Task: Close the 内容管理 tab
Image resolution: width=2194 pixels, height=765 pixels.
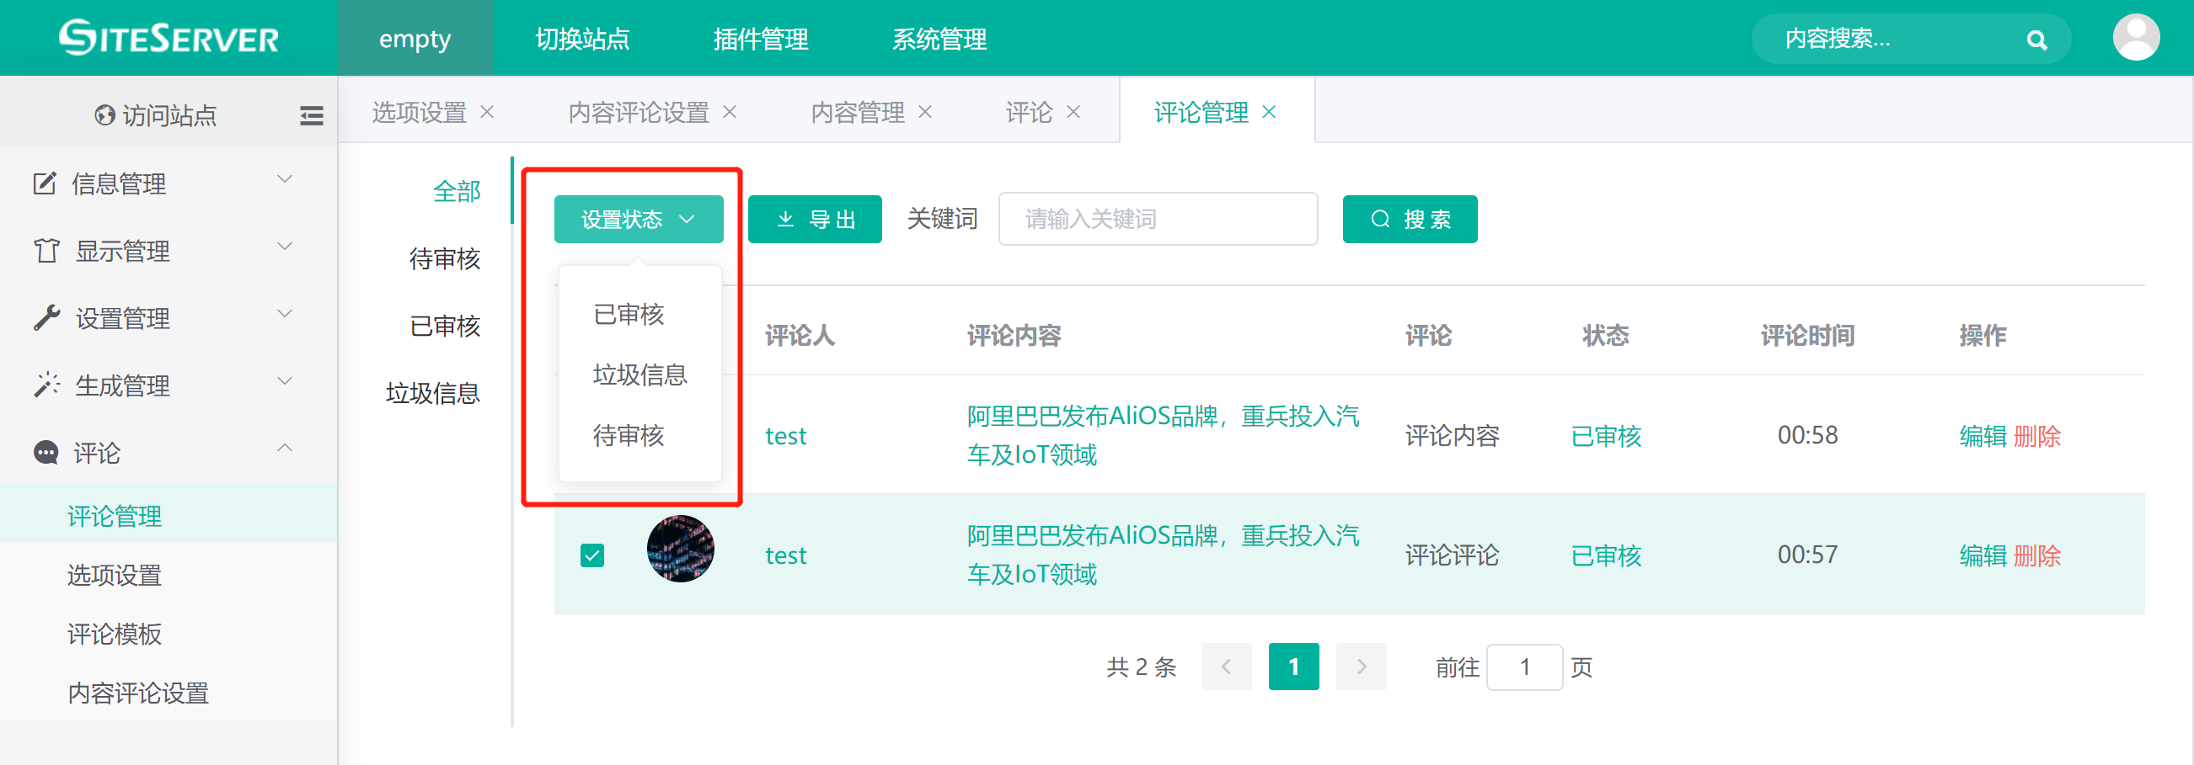Action: pos(926,112)
